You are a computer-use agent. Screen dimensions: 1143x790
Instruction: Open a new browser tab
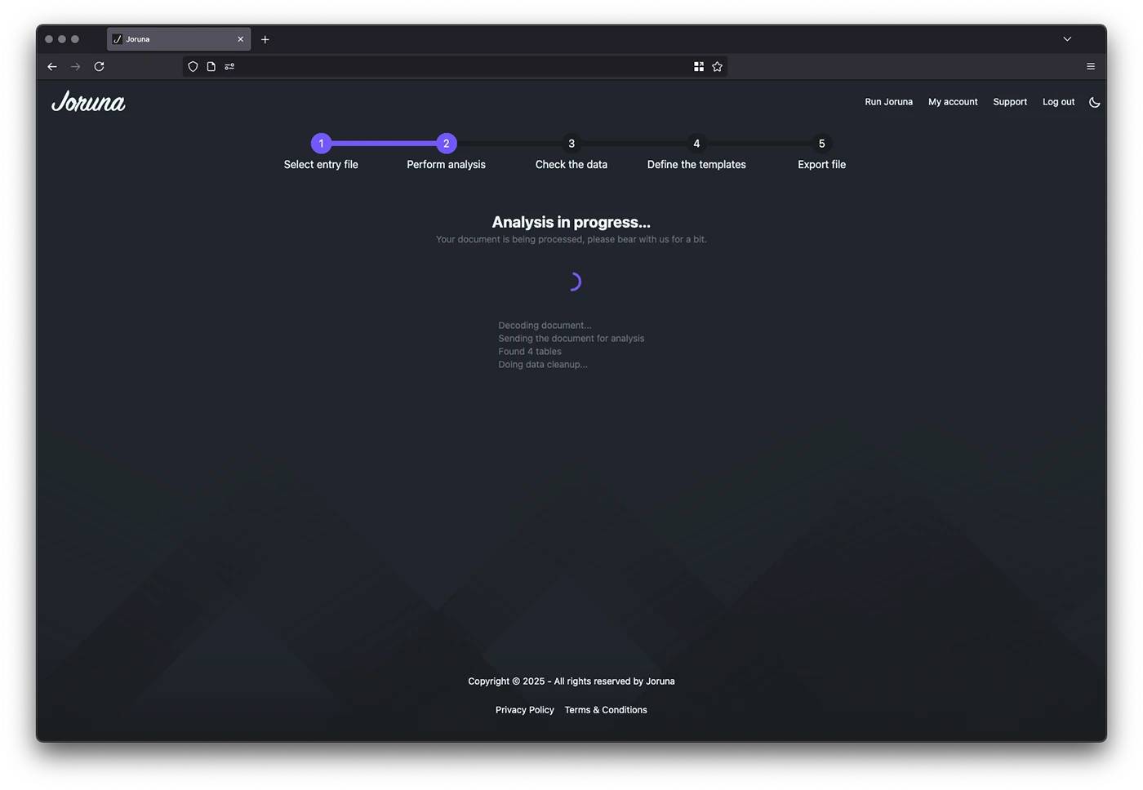(265, 39)
